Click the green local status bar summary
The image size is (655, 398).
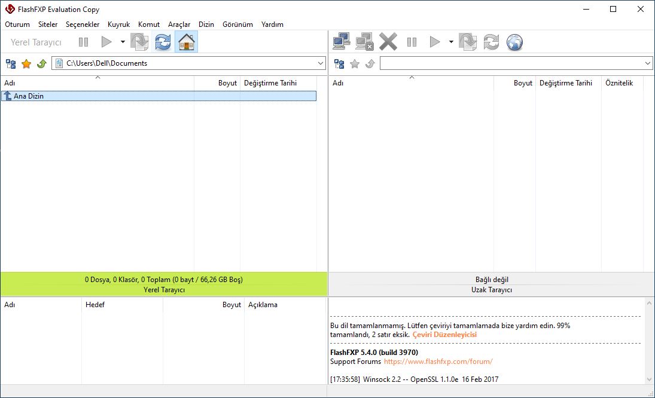pos(164,280)
